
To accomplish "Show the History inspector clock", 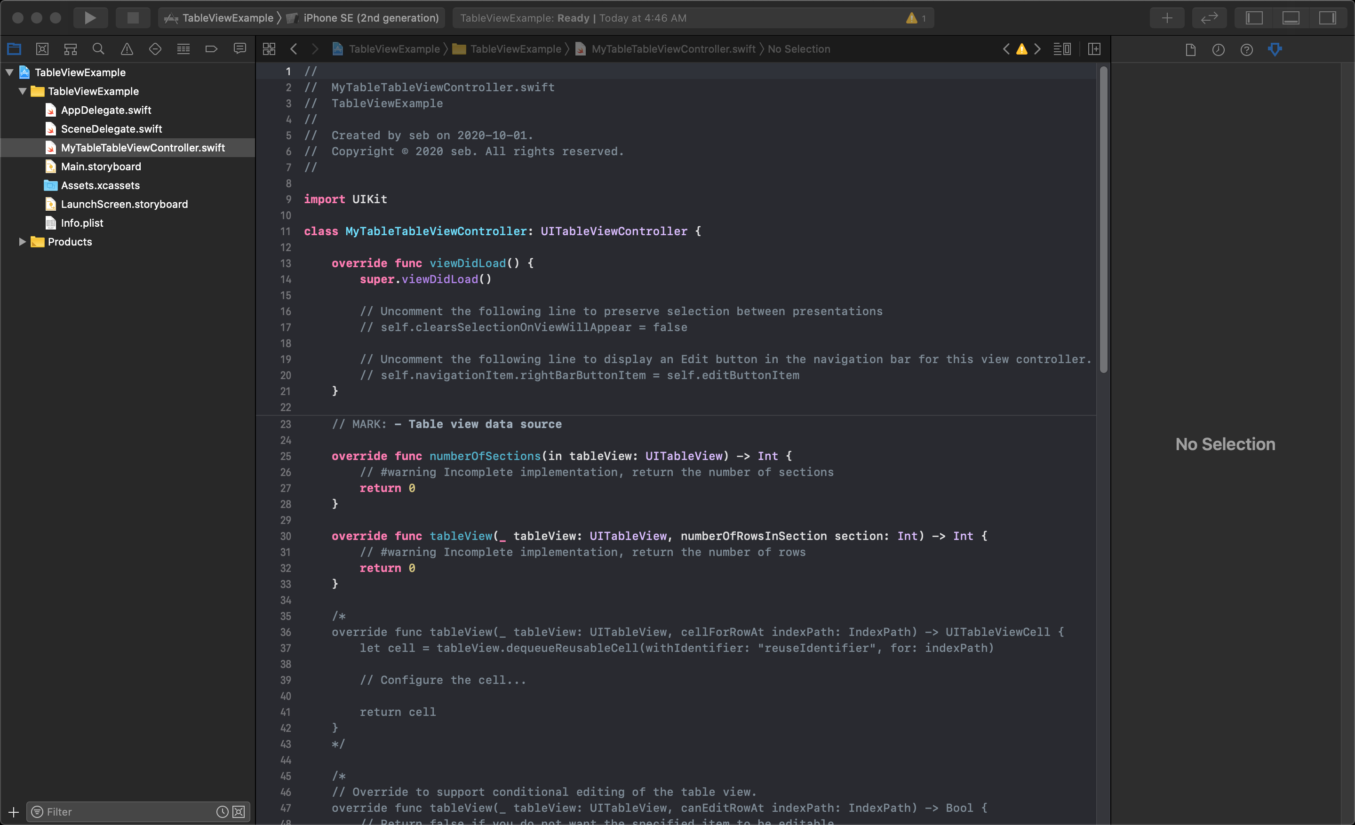I will [x=1219, y=49].
